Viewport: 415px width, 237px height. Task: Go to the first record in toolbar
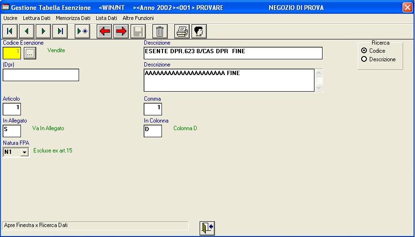click(10, 31)
